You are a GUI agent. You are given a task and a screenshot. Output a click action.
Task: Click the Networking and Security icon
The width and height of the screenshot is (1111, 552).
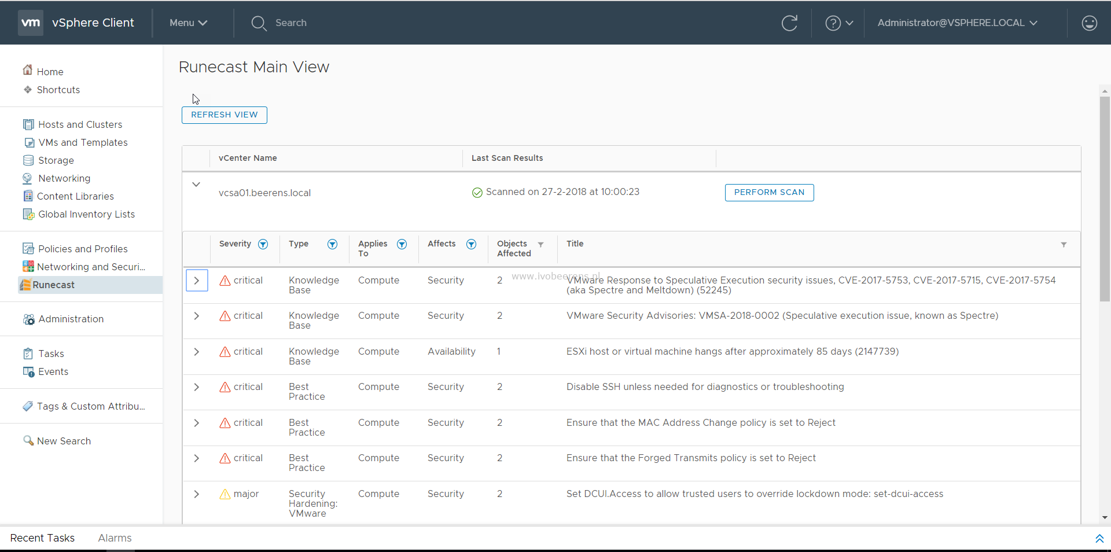pos(28,267)
